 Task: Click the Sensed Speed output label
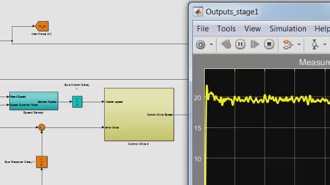click(47, 102)
